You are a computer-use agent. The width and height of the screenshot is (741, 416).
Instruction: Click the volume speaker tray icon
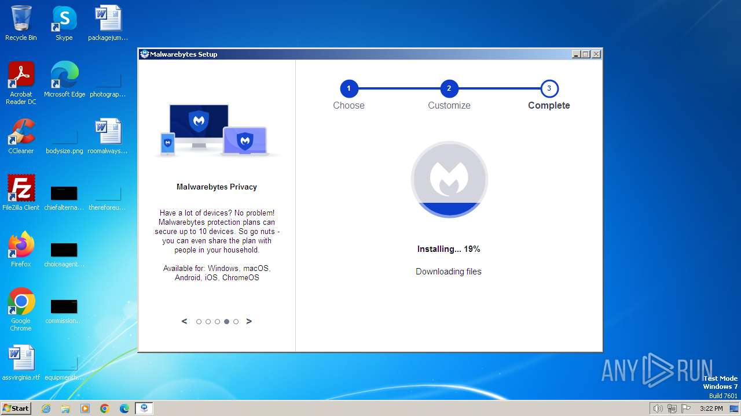click(x=658, y=408)
